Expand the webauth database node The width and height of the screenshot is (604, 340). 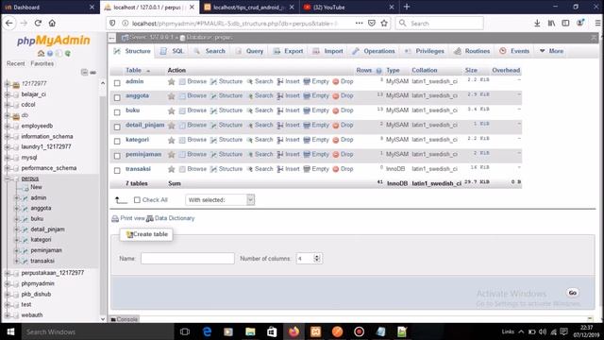pos(7,314)
